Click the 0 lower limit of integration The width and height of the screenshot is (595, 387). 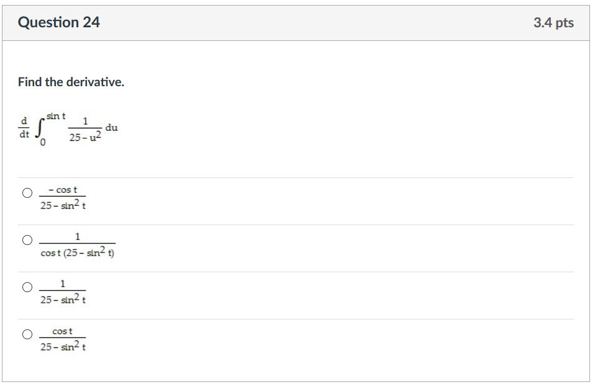pos(43,142)
